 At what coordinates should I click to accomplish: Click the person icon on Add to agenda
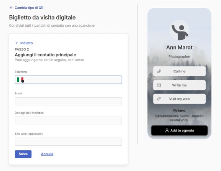pos(167,130)
